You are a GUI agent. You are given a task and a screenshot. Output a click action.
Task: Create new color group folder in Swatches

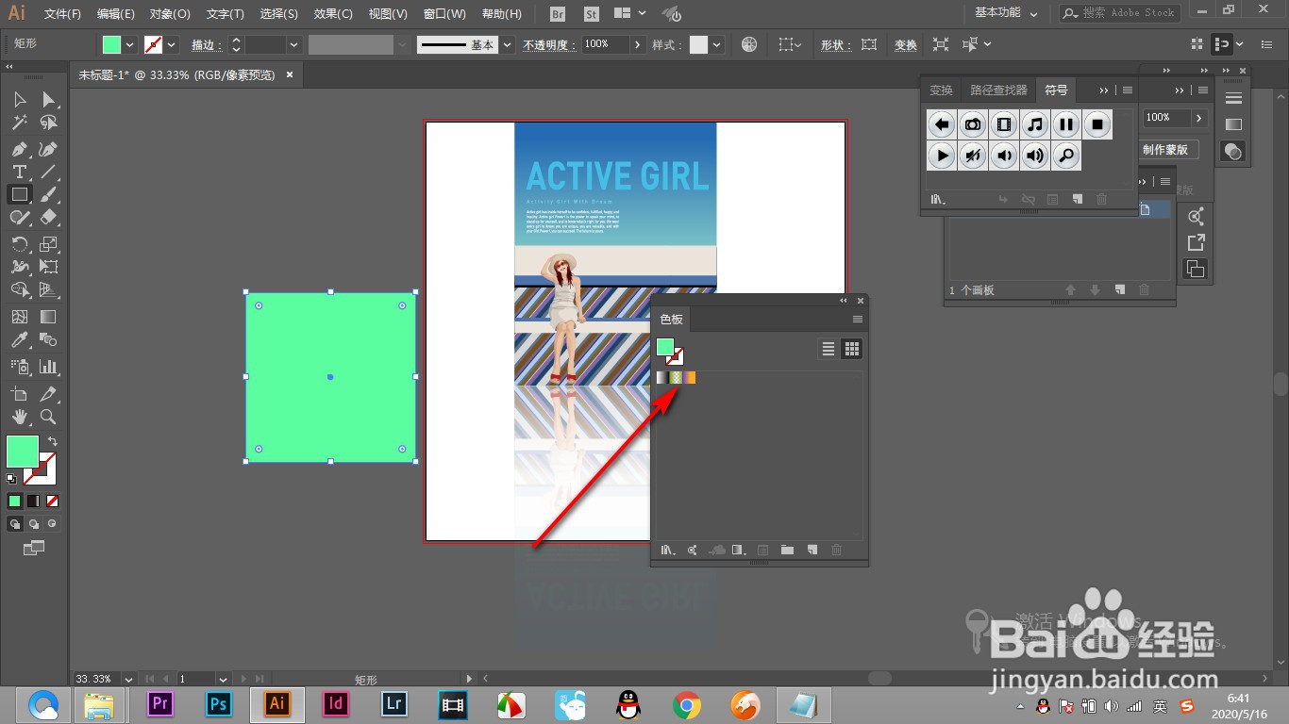pos(787,550)
